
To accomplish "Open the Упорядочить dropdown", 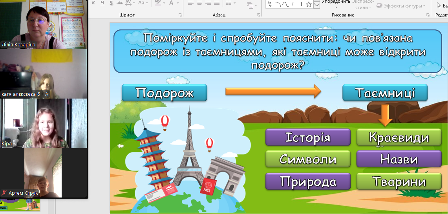I will tap(336, 3).
